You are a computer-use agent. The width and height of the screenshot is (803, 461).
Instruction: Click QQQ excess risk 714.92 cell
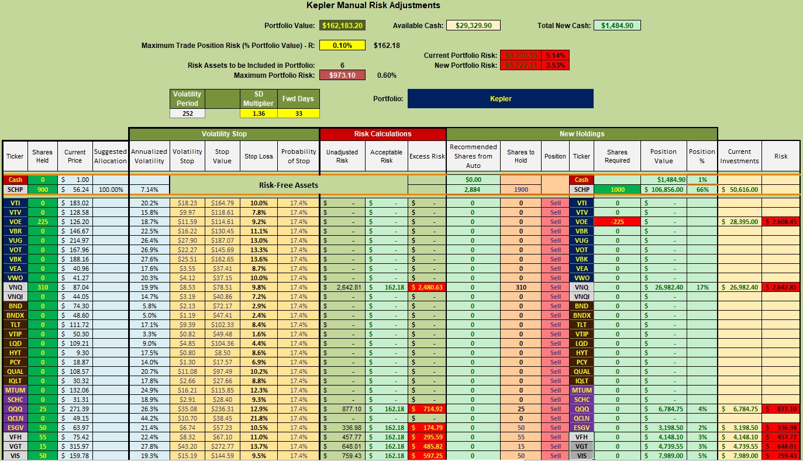click(427, 409)
